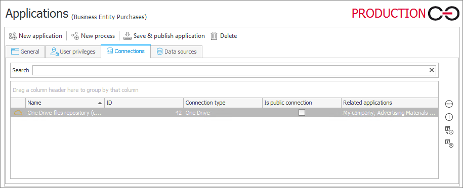Click the Delete toolbar button

tap(224, 36)
